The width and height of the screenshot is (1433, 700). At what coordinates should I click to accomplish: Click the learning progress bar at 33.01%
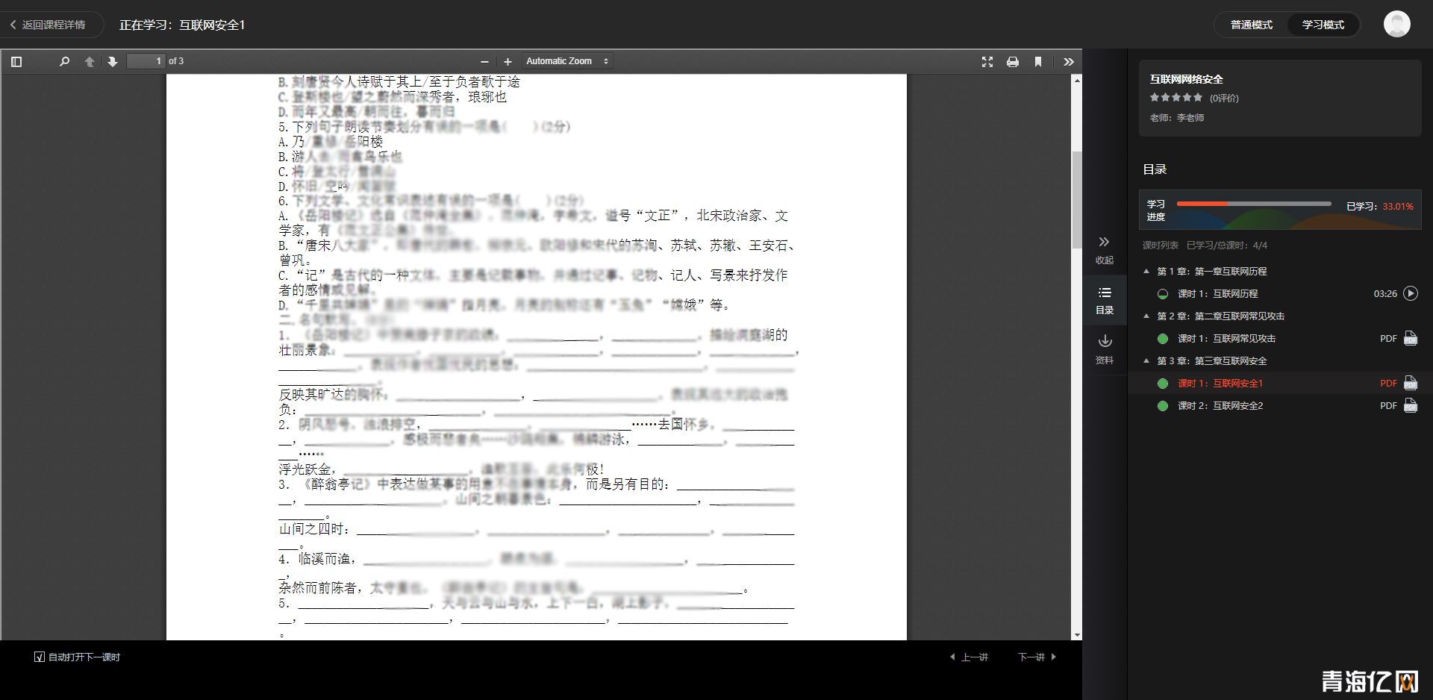[x=1254, y=203]
